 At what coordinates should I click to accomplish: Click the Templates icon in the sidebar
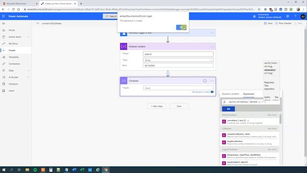[x=4, y=57]
